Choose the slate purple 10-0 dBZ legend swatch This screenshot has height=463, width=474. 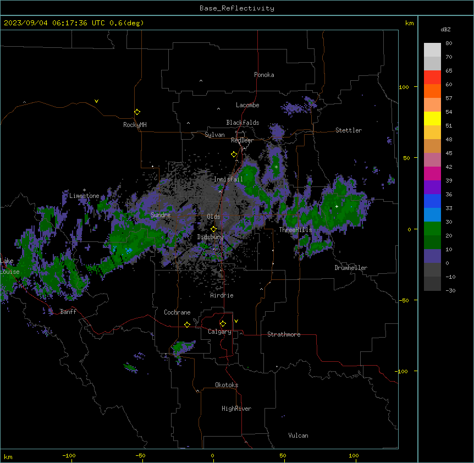point(432,256)
